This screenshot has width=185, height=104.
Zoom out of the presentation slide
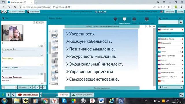150,27
